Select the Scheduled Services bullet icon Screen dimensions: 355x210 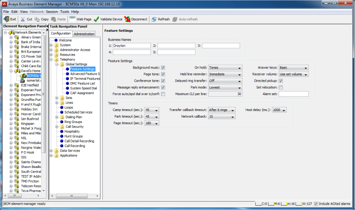pos(62,112)
